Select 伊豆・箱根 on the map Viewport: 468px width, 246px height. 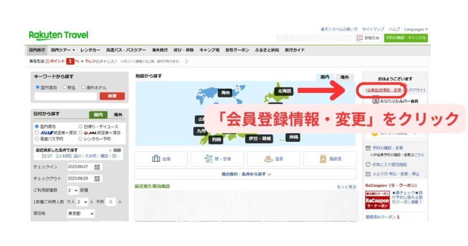click(x=260, y=139)
